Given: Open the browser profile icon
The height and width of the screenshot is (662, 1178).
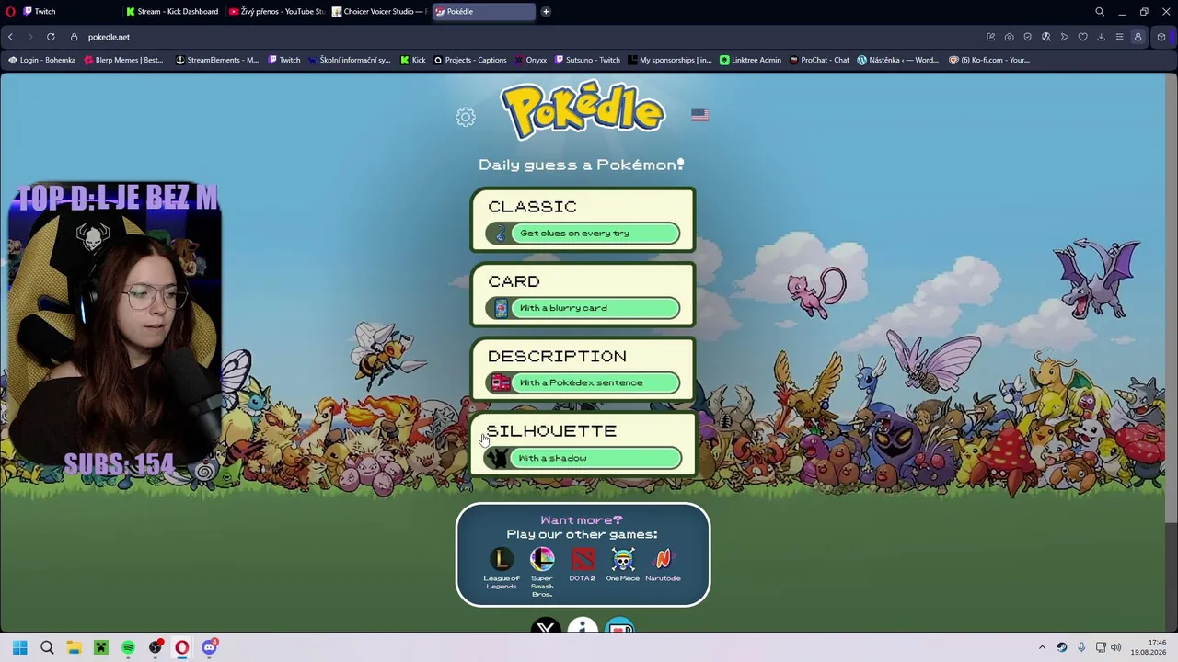Looking at the screenshot, I should click(x=1138, y=37).
